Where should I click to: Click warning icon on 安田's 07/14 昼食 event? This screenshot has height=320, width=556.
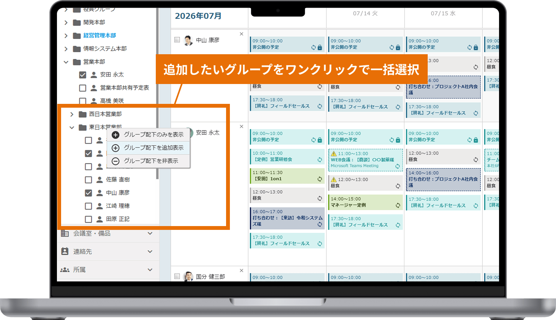click(333, 179)
